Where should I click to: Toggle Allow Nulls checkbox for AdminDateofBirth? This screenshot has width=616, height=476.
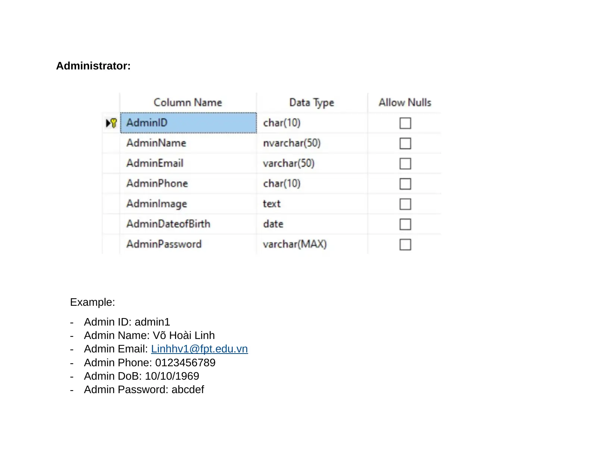tap(405, 224)
